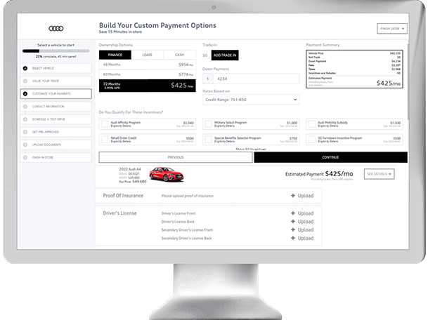Enable the Military Select Program checkbox
The image size is (428, 320).
point(207,124)
